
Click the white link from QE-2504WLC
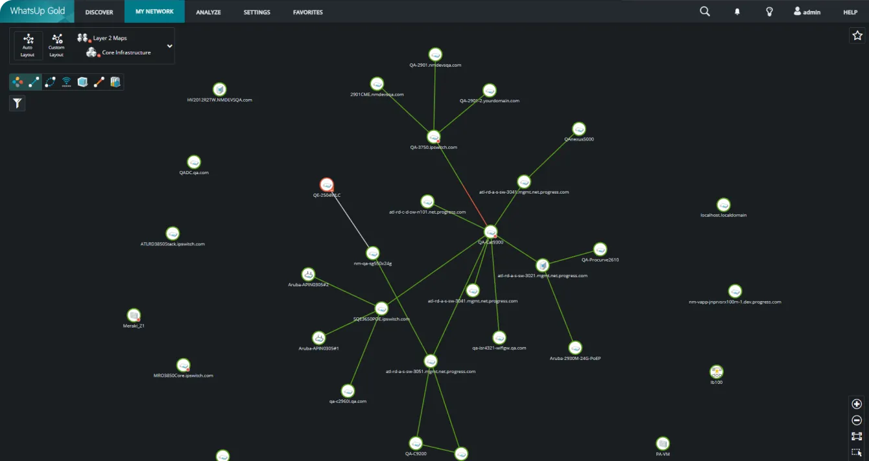(350, 218)
